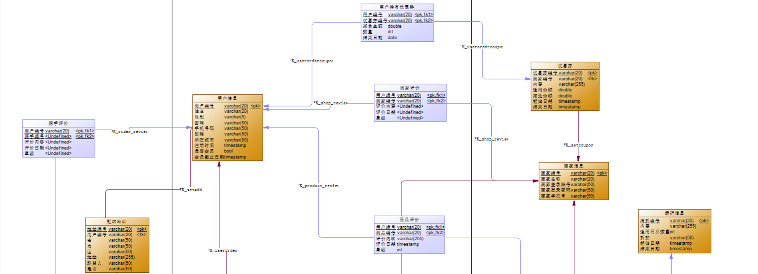Click the 联系人 column in 配送地址
This screenshot has height=274, width=758.
coord(117,263)
